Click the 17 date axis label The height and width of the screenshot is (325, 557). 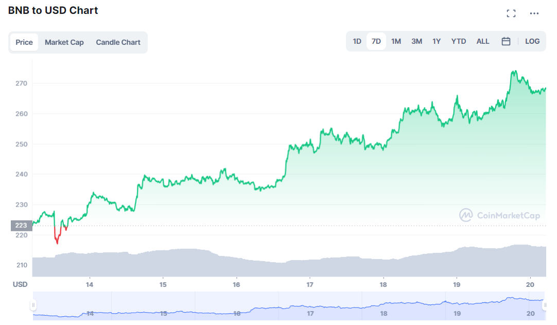(x=310, y=284)
